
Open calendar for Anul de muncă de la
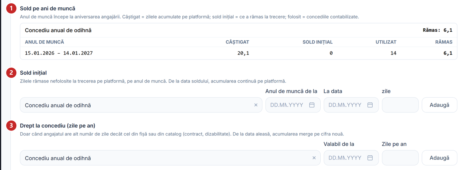click(312, 105)
